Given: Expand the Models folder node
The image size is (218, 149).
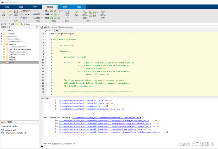Looking at the screenshot, I should click(4, 60).
